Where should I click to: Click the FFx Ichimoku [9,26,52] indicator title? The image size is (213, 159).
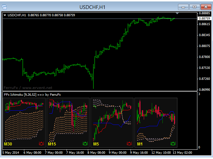[32, 95]
